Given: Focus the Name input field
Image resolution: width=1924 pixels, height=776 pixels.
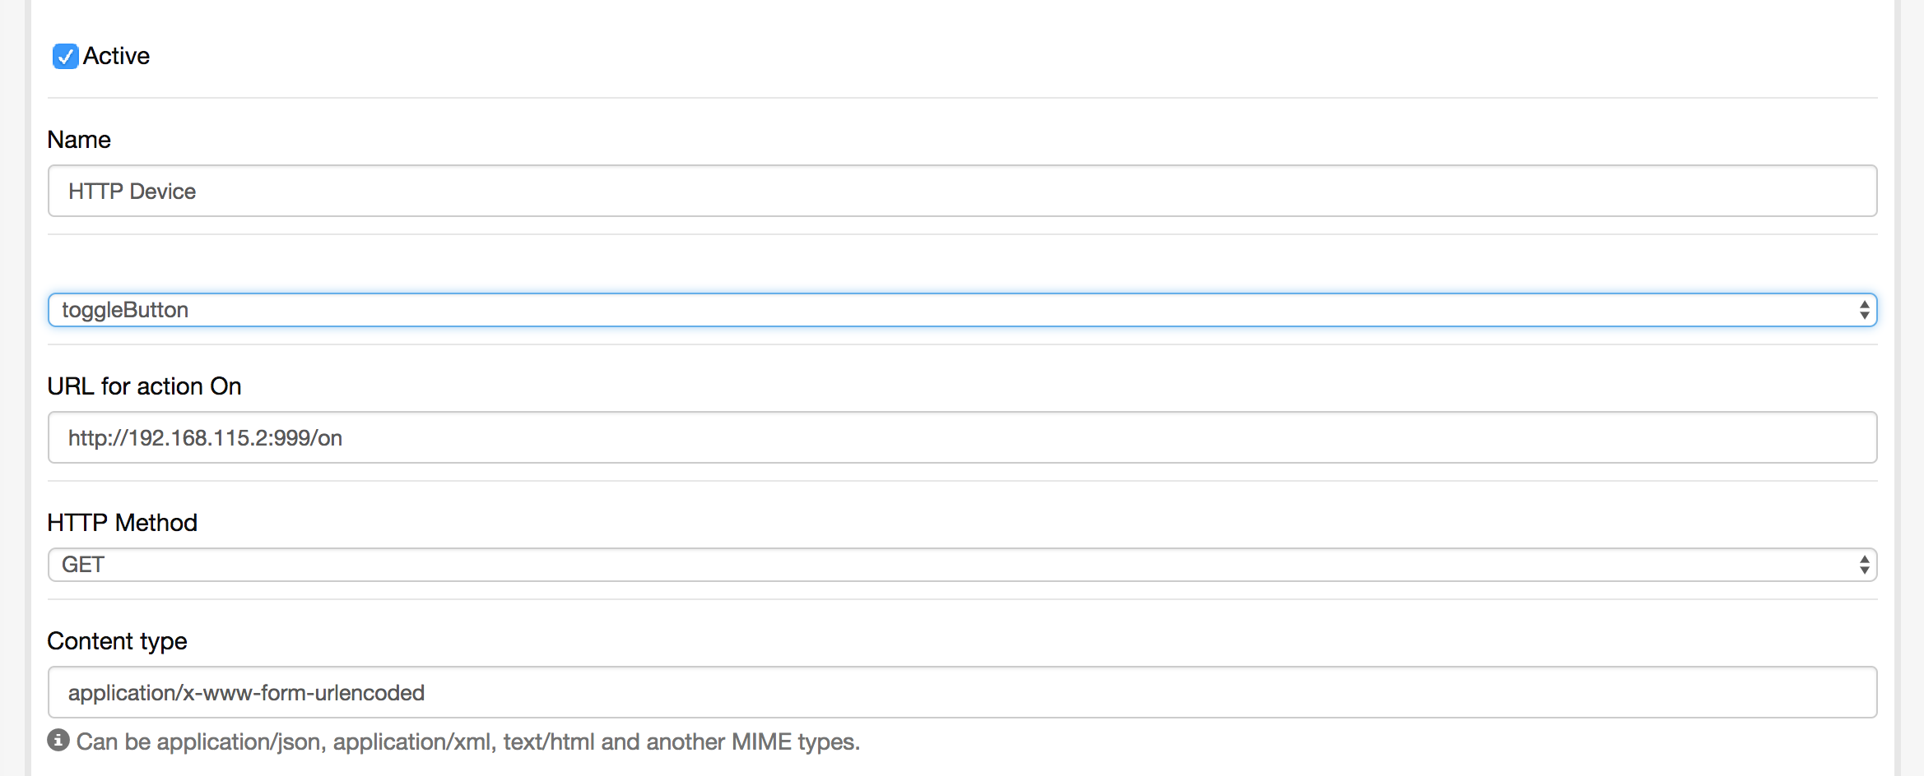Looking at the screenshot, I should tap(961, 191).
